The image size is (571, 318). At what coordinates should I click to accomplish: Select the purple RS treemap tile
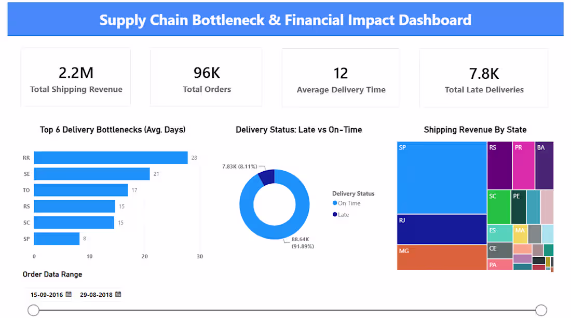coord(499,165)
